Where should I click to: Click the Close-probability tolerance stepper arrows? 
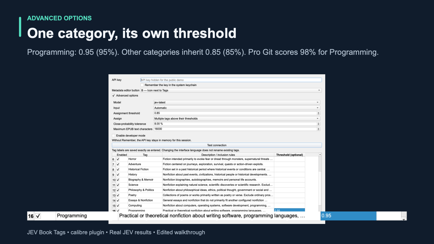[x=318, y=124]
